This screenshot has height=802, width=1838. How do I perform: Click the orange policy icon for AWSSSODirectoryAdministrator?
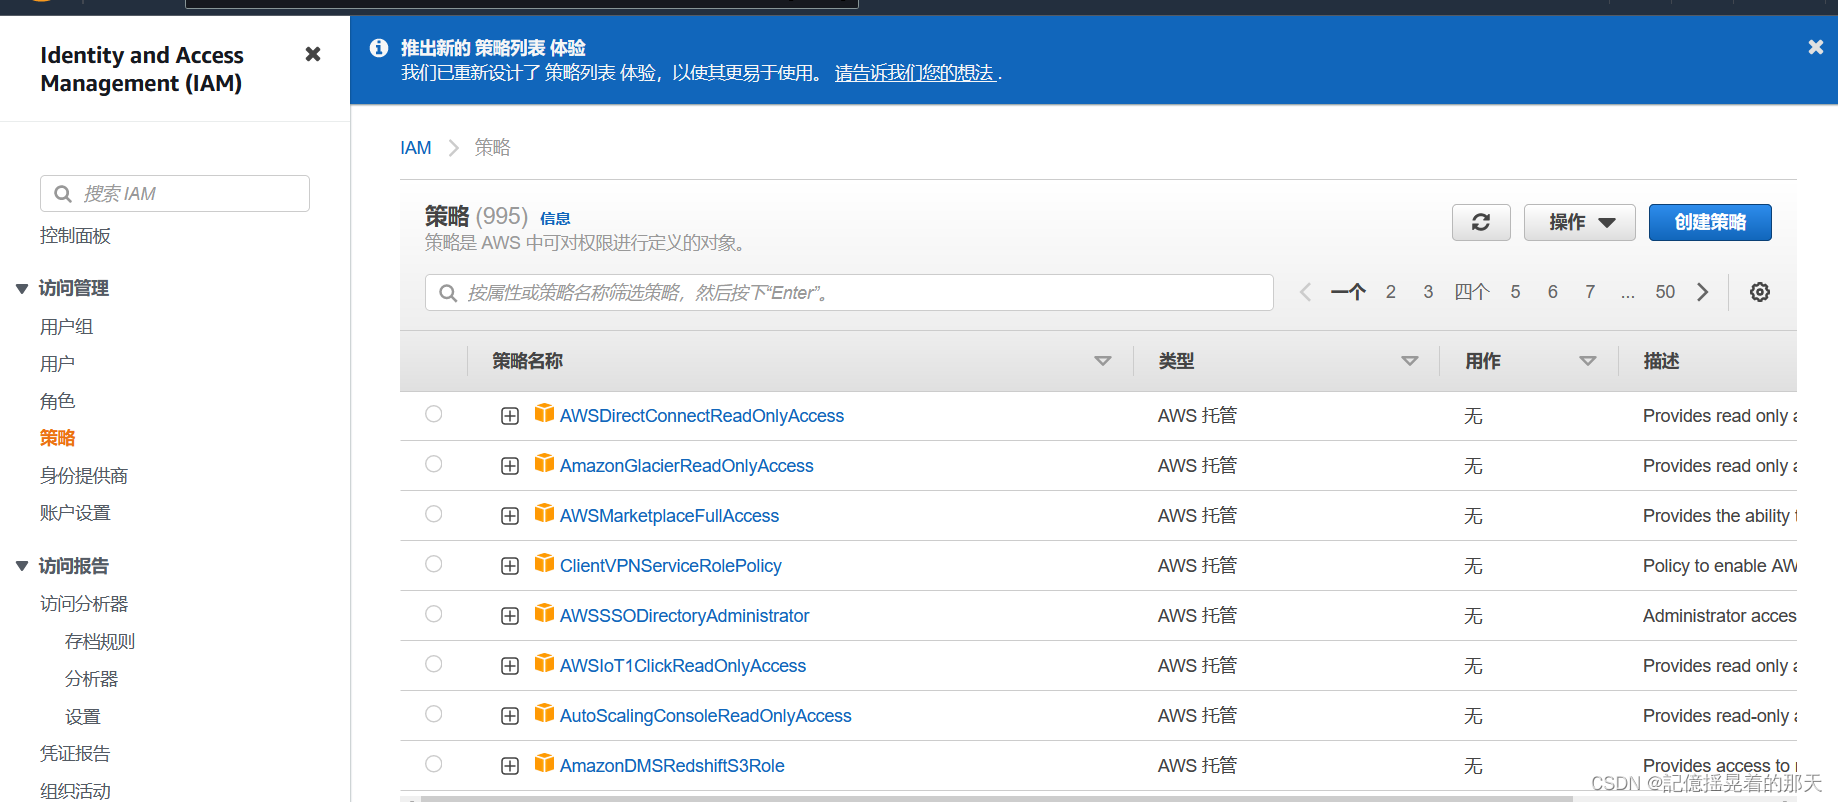tap(544, 613)
